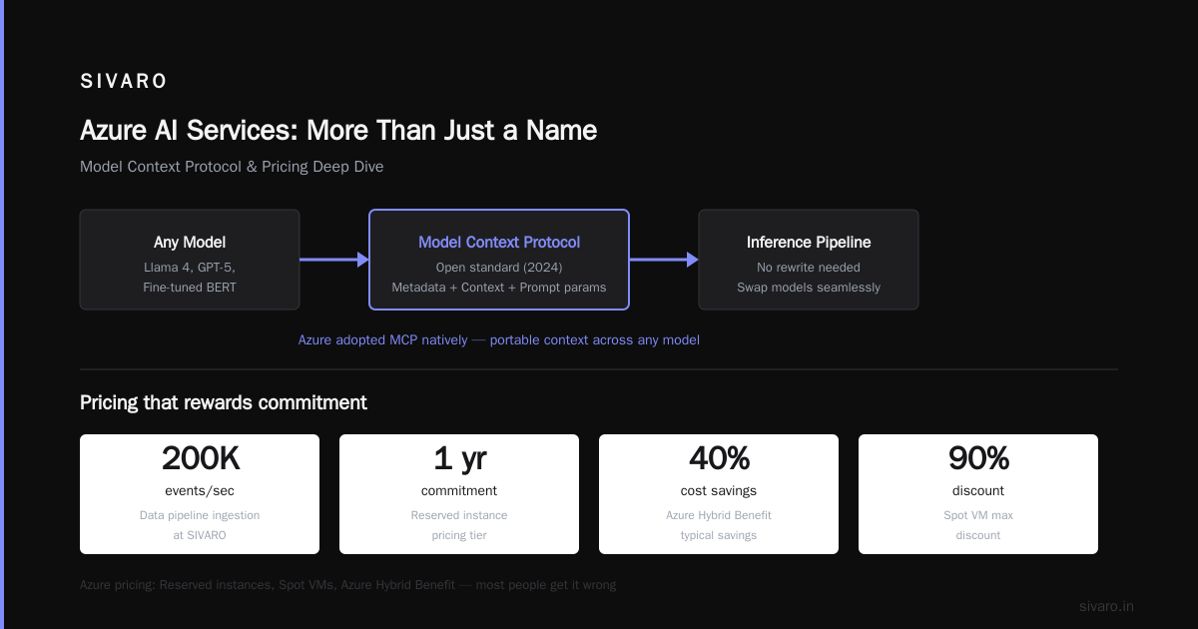This screenshot has width=1198, height=629.
Task: Click 'Azure Hybrid Benefit' card description
Action: (719, 515)
